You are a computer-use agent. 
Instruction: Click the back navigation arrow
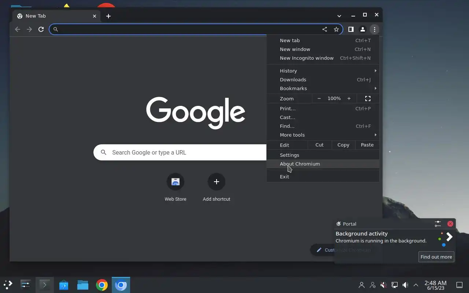click(x=18, y=29)
